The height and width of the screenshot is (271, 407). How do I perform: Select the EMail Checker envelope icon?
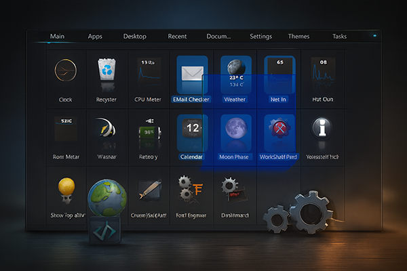click(191, 71)
